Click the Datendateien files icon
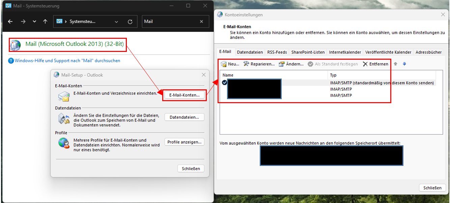The height and width of the screenshot is (203, 450). pos(64,119)
